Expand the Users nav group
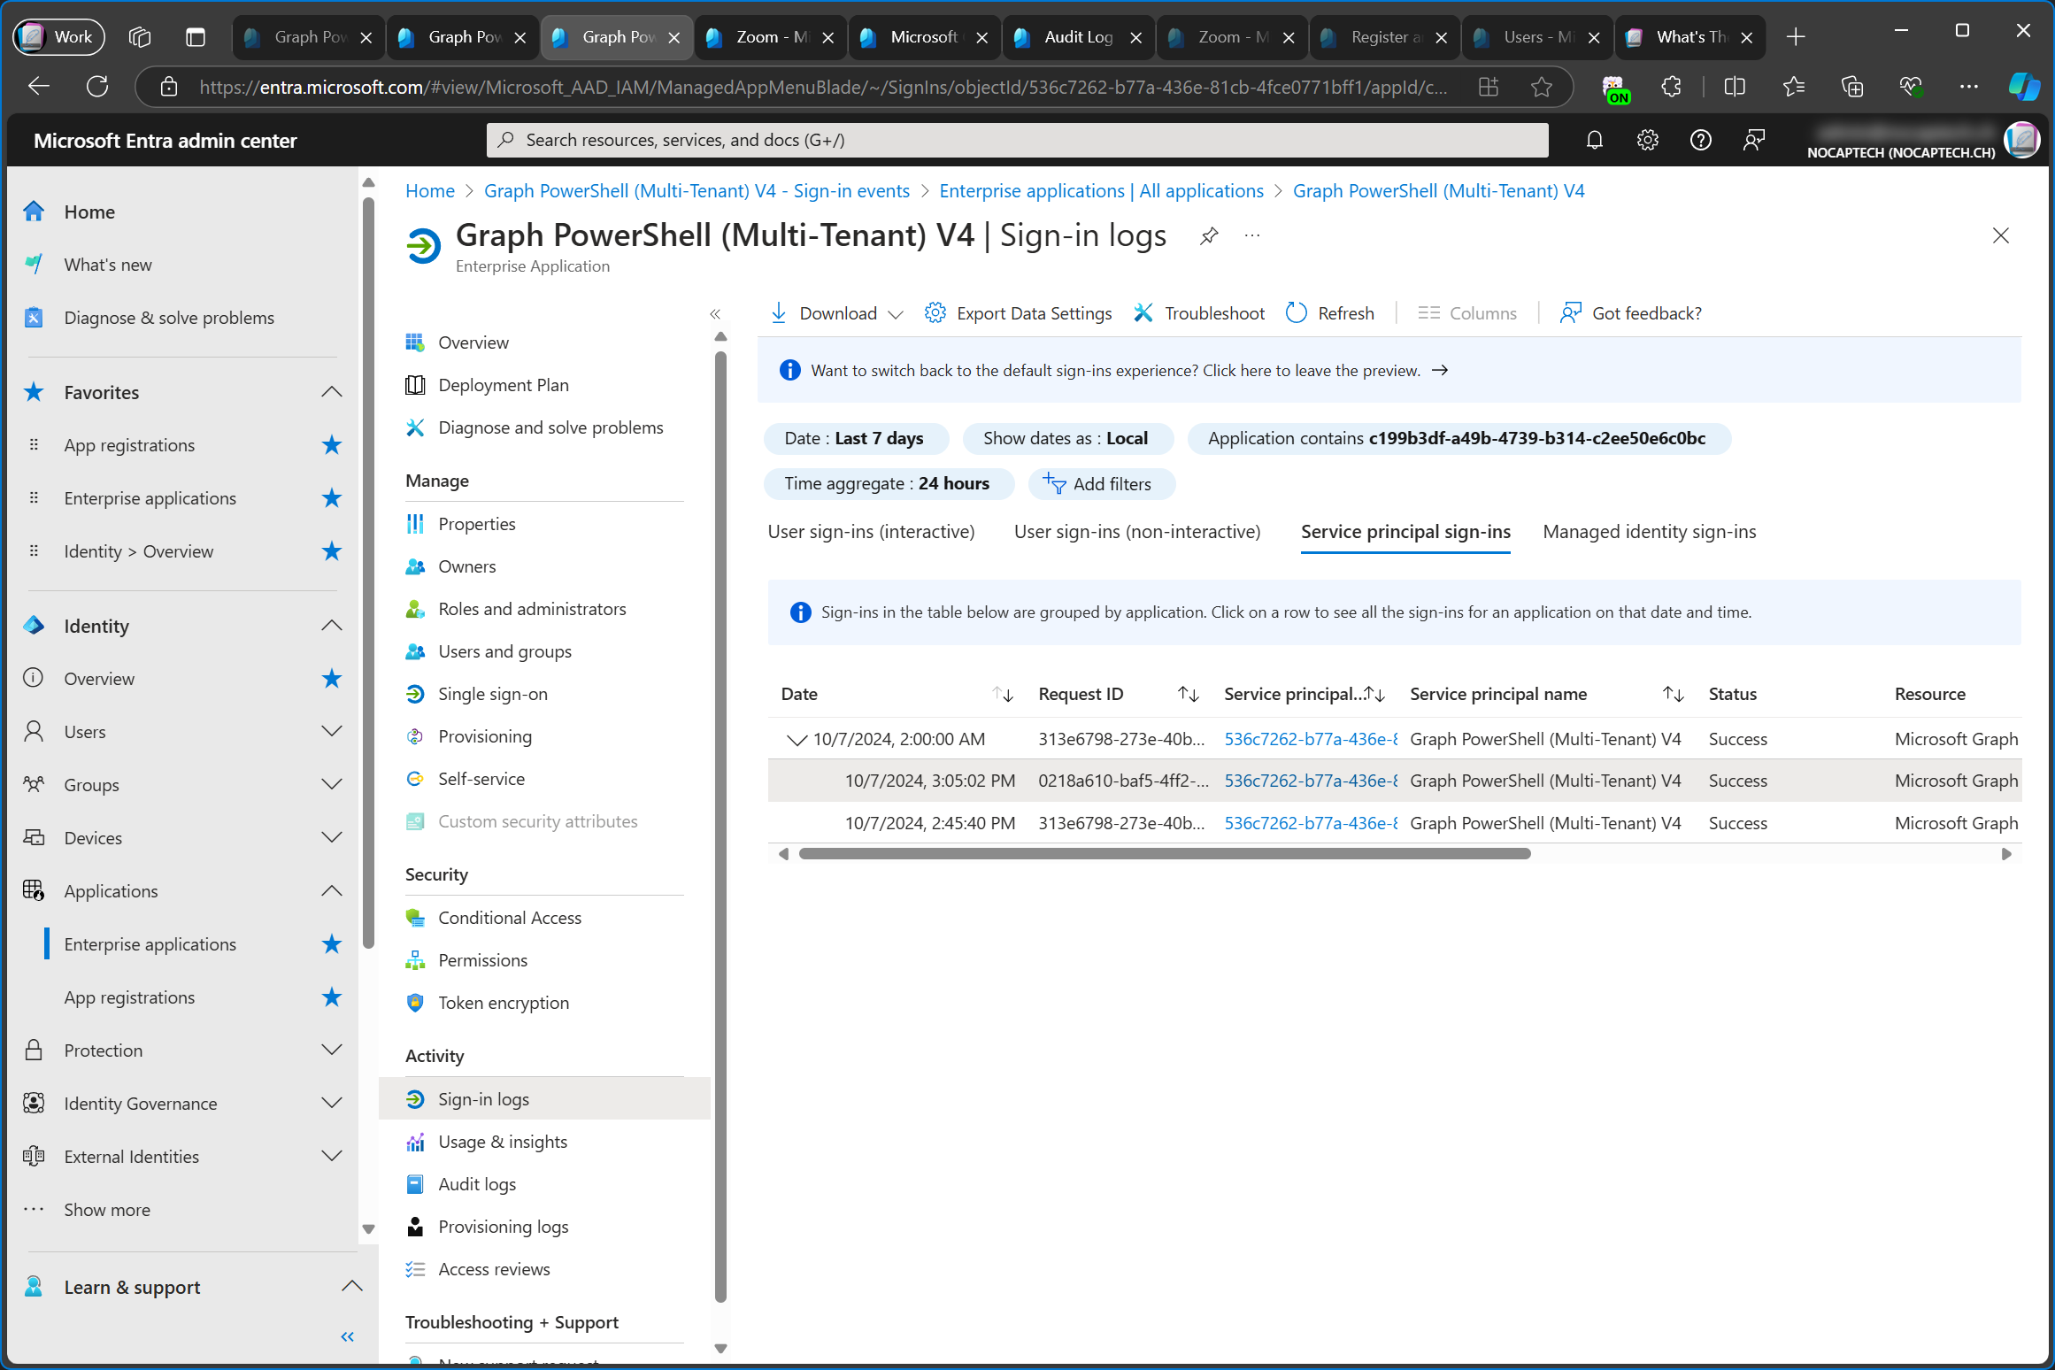The width and height of the screenshot is (2055, 1370). click(x=332, y=732)
